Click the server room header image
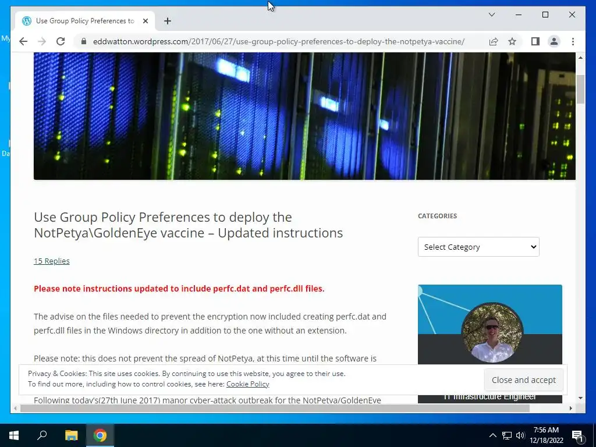 (304, 116)
